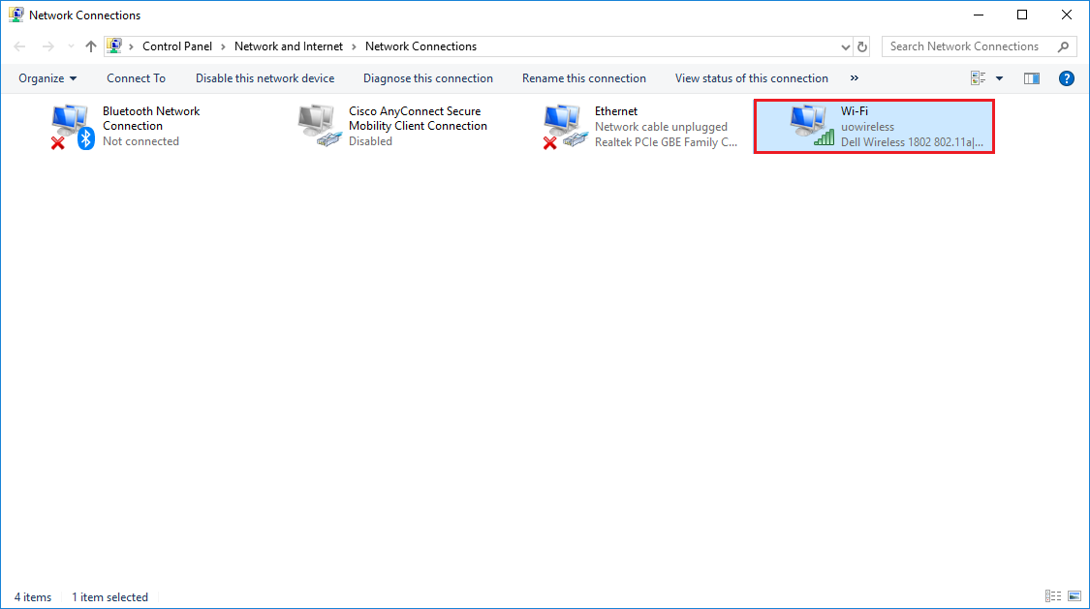Navigate to Control Panel breadcrumb
Image resolution: width=1090 pixels, height=609 pixels.
[177, 46]
